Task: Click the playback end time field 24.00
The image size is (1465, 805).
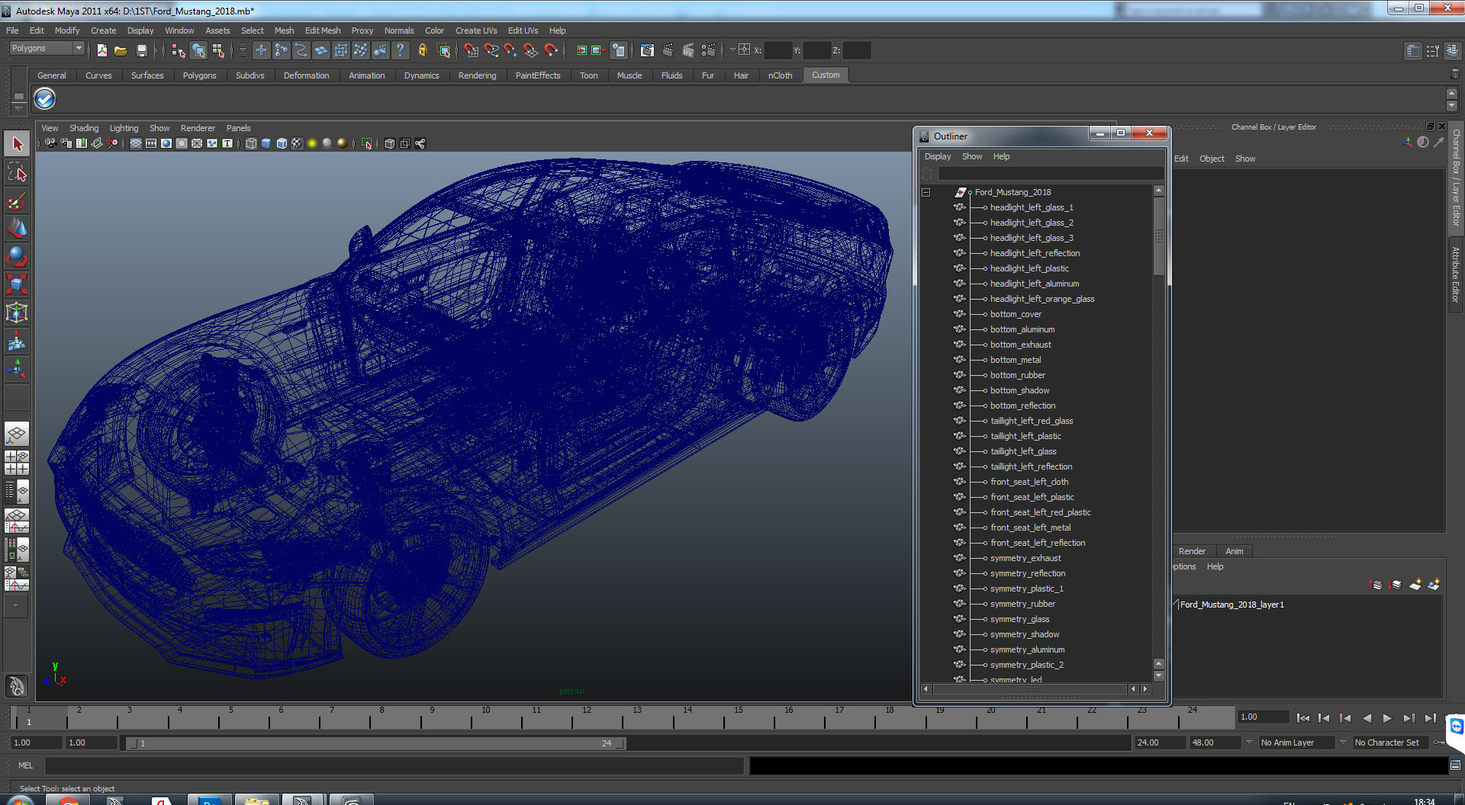Action: (1159, 742)
